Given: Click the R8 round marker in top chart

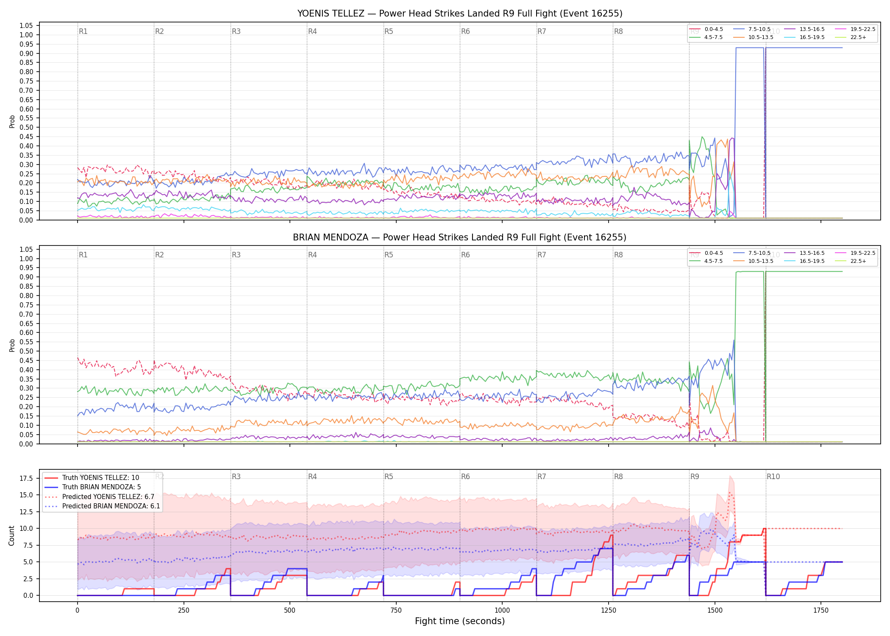Looking at the screenshot, I should pyautogui.click(x=618, y=31).
